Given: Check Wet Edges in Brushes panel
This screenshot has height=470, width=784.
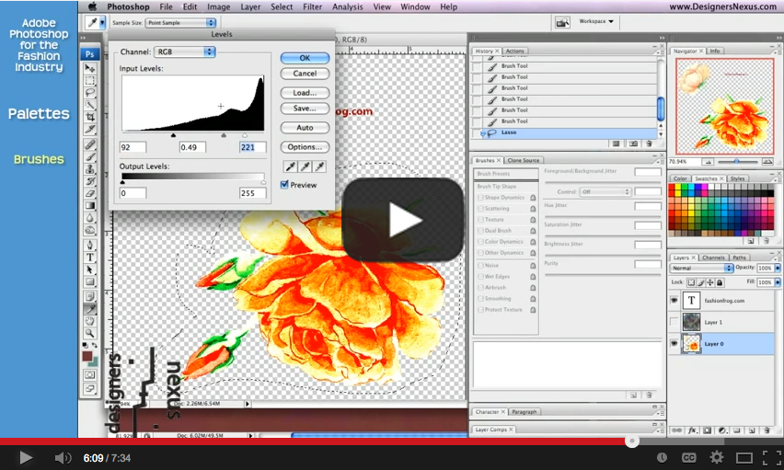Looking at the screenshot, I should click(x=480, y=277).
